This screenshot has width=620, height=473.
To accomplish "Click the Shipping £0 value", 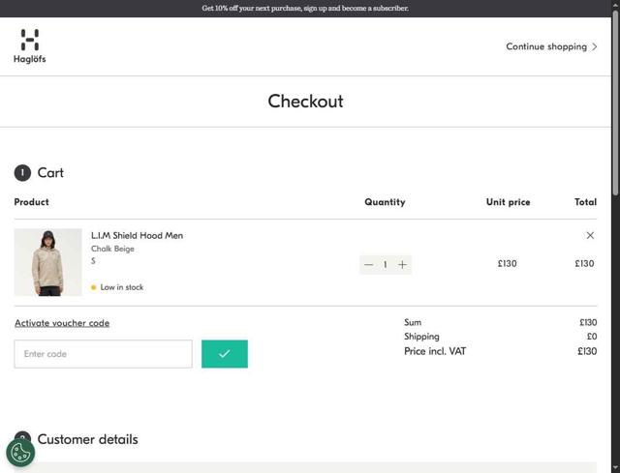I will [x=592, y=337].
